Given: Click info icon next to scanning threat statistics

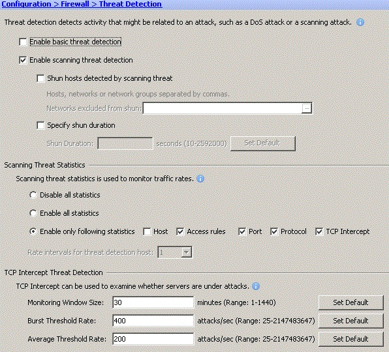Looking at the screenshot, I should coord(200,179).
